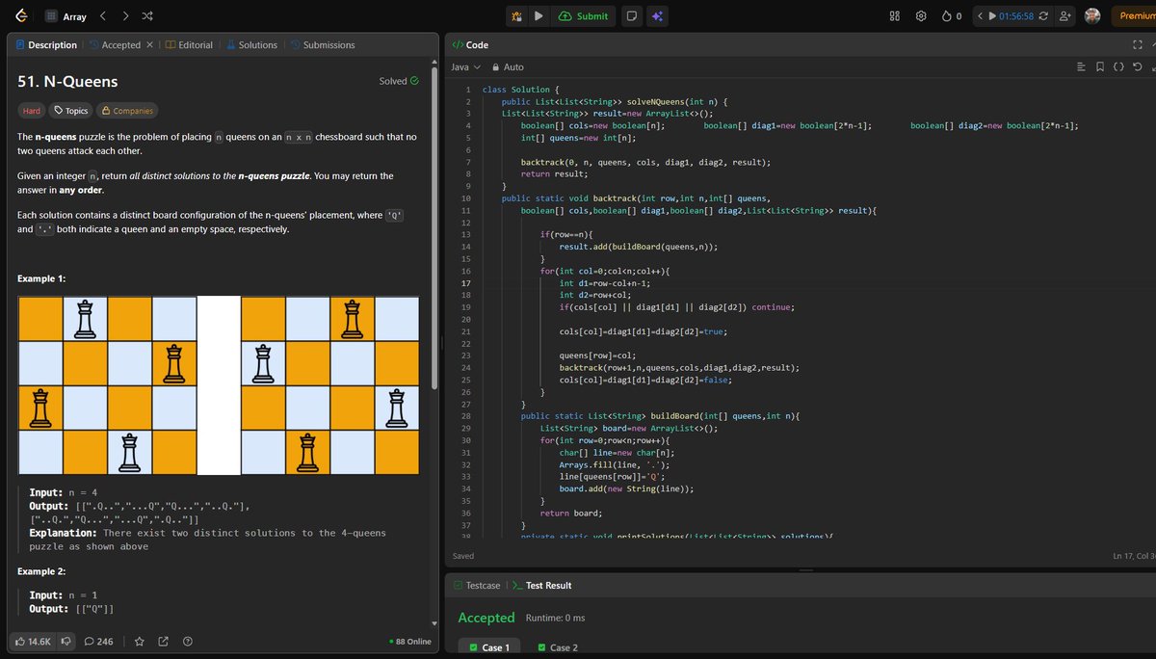Open the layout grid icon
Viewport: 1156px width, 659px height.
[894, 16]
